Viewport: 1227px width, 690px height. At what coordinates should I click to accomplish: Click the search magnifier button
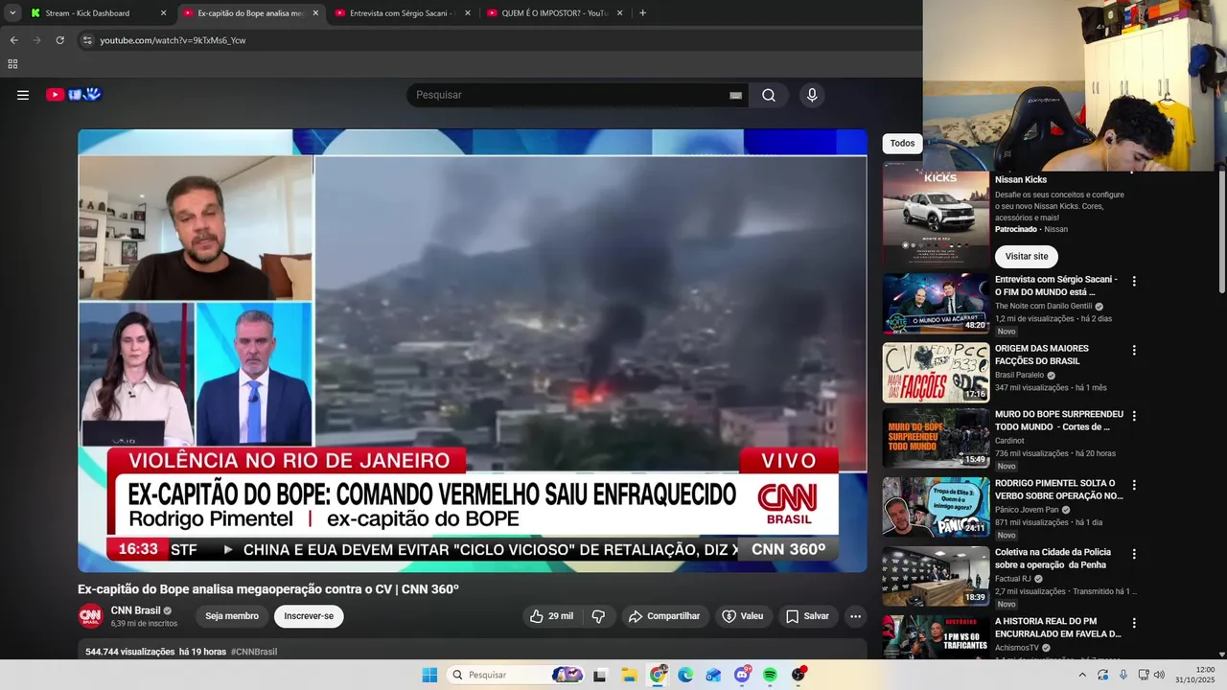point(769,95)
